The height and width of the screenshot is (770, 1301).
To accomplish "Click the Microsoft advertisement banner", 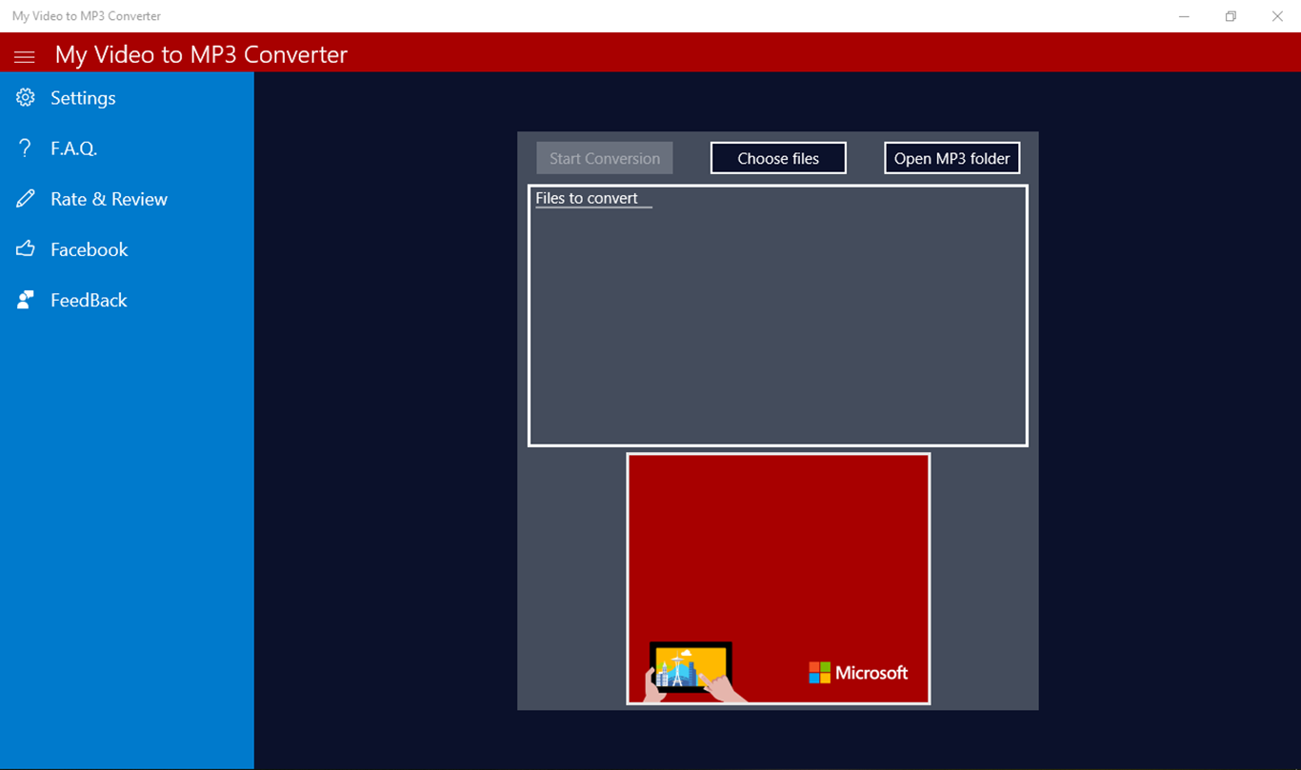I will [778, 579].
